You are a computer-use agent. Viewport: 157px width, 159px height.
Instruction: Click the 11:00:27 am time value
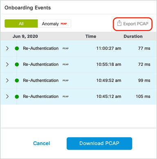click(x=109, y=48)
